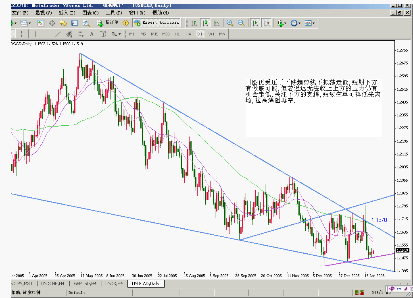Switch to USDCHF,H4 chart tab
413x298 pixels.
click(x=53, y=284)
